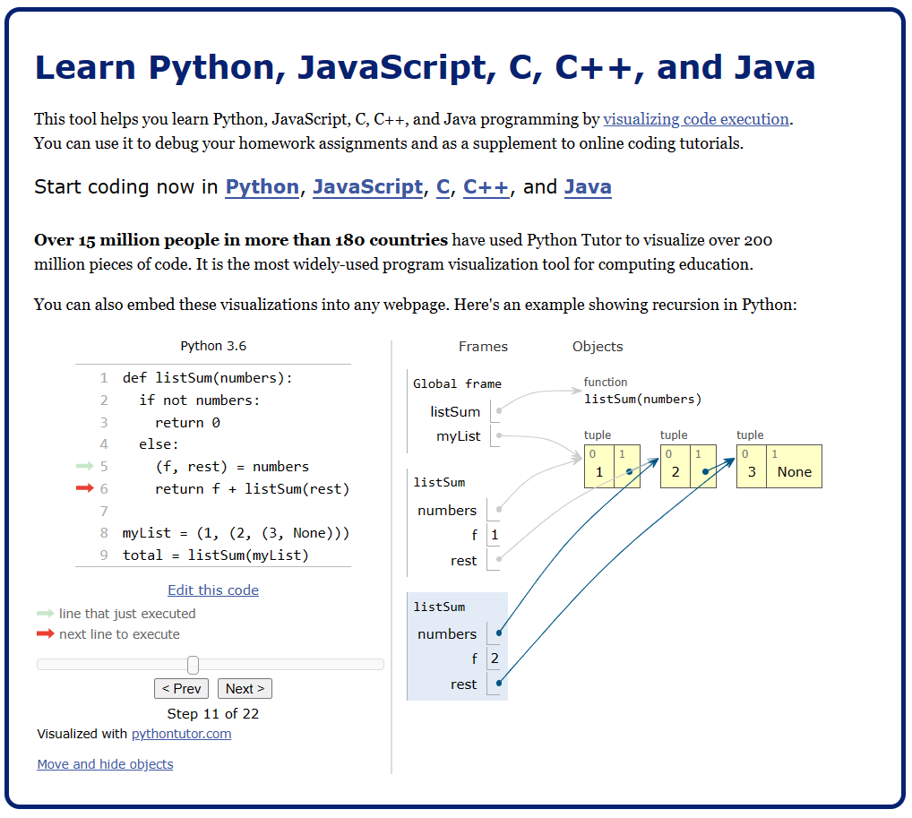The image size is (912, 818).
Task: Click code line 4 else:
Action: coord(159,444)
